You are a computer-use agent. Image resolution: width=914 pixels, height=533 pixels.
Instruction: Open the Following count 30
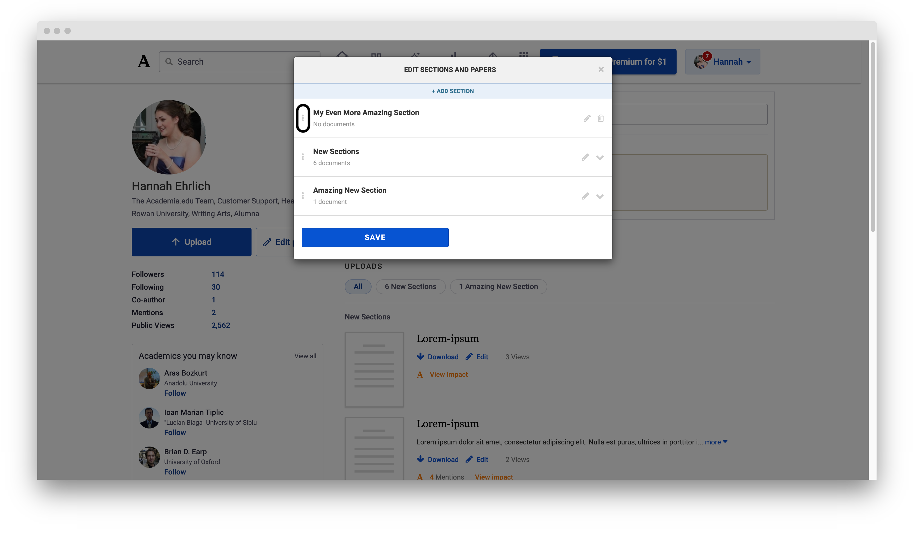[x=216, y=287]
